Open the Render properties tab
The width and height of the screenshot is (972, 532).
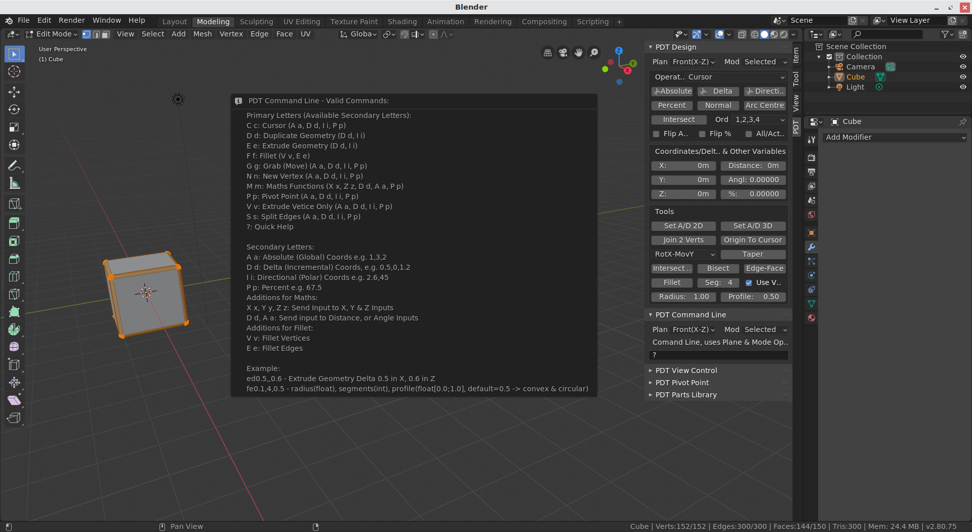pos(812,158)
